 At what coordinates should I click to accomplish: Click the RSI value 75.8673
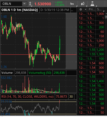tap(62, 97)
